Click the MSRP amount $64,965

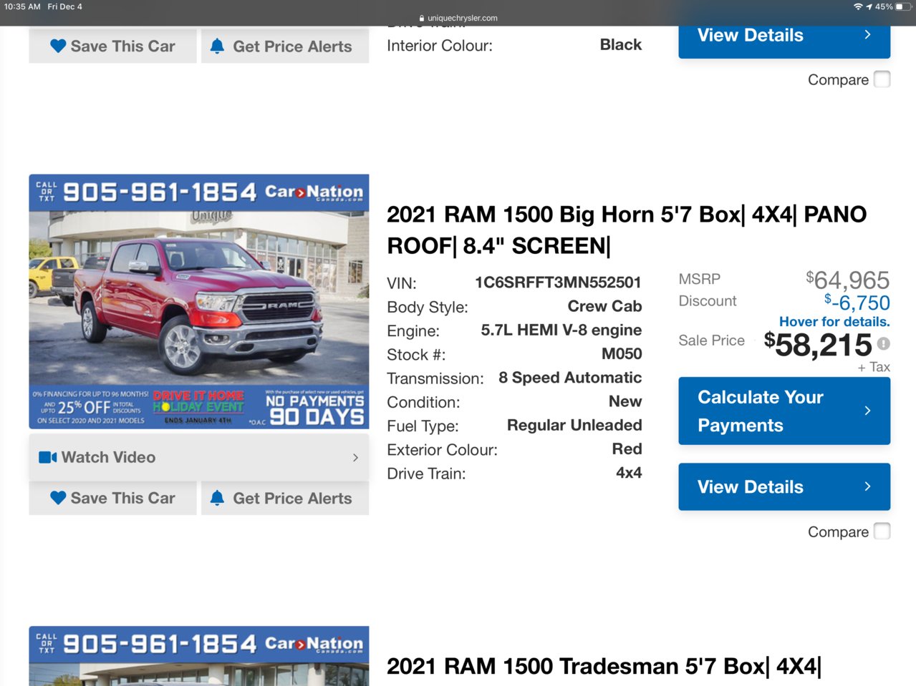click(848, 280)
